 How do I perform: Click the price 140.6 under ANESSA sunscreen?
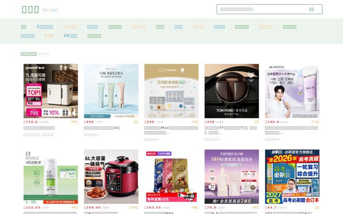pos(272,122)
